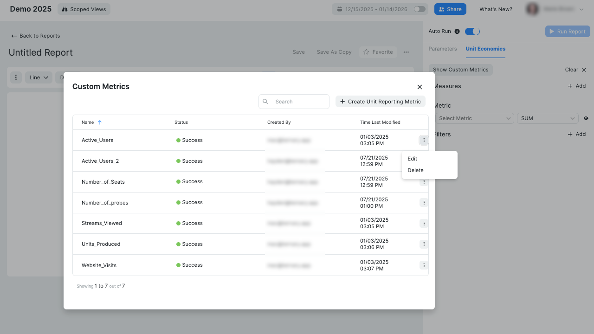Image resolution: width=594 pixels, height=334 pixels.
Task: Open the kebab menu for Number_of_Seats
Action: pyautogui.click(x=424, y=181)
